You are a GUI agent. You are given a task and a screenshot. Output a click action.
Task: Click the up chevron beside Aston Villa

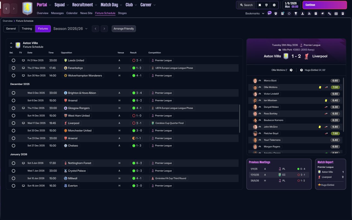tap(11, 43)
